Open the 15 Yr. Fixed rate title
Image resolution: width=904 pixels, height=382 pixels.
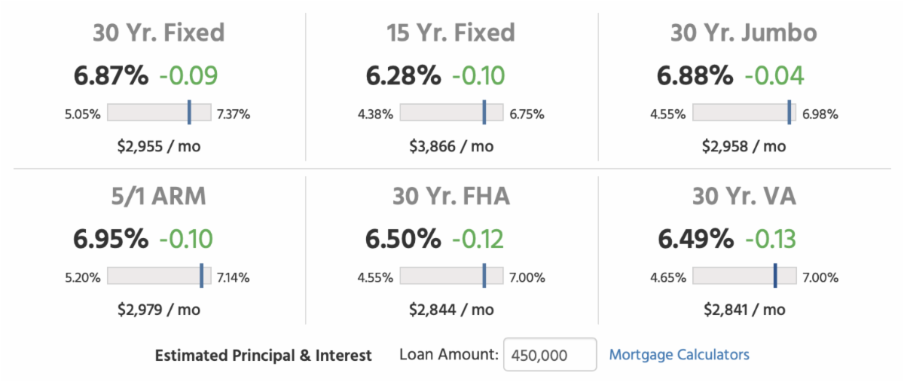tap(450, 33)
